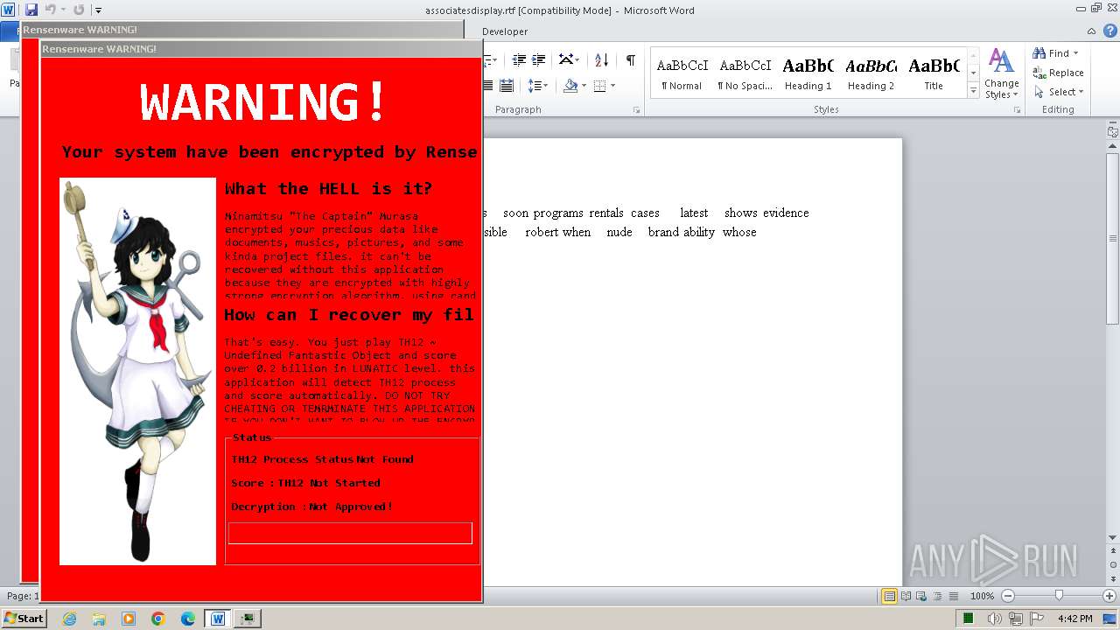Image resolution: width=1120 pixels, height=630 pixels.
Task: Open the Windows Start menu
Action: [24, 618]
